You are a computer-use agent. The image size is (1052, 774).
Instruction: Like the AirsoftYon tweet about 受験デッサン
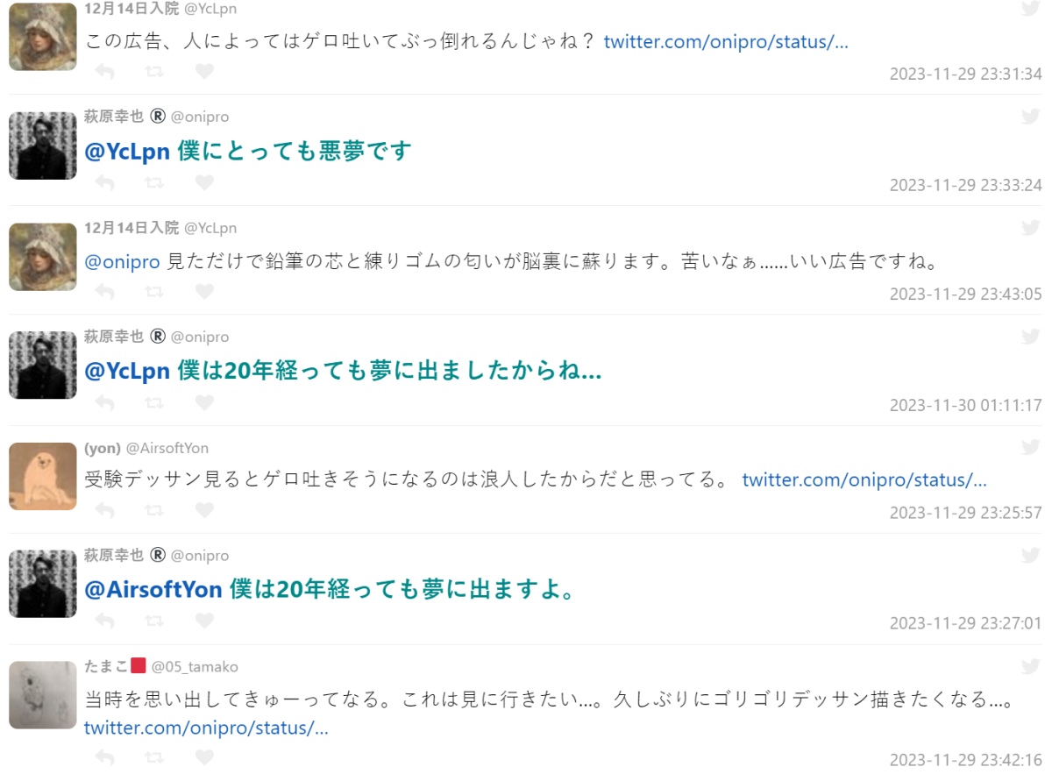[203, 509]
